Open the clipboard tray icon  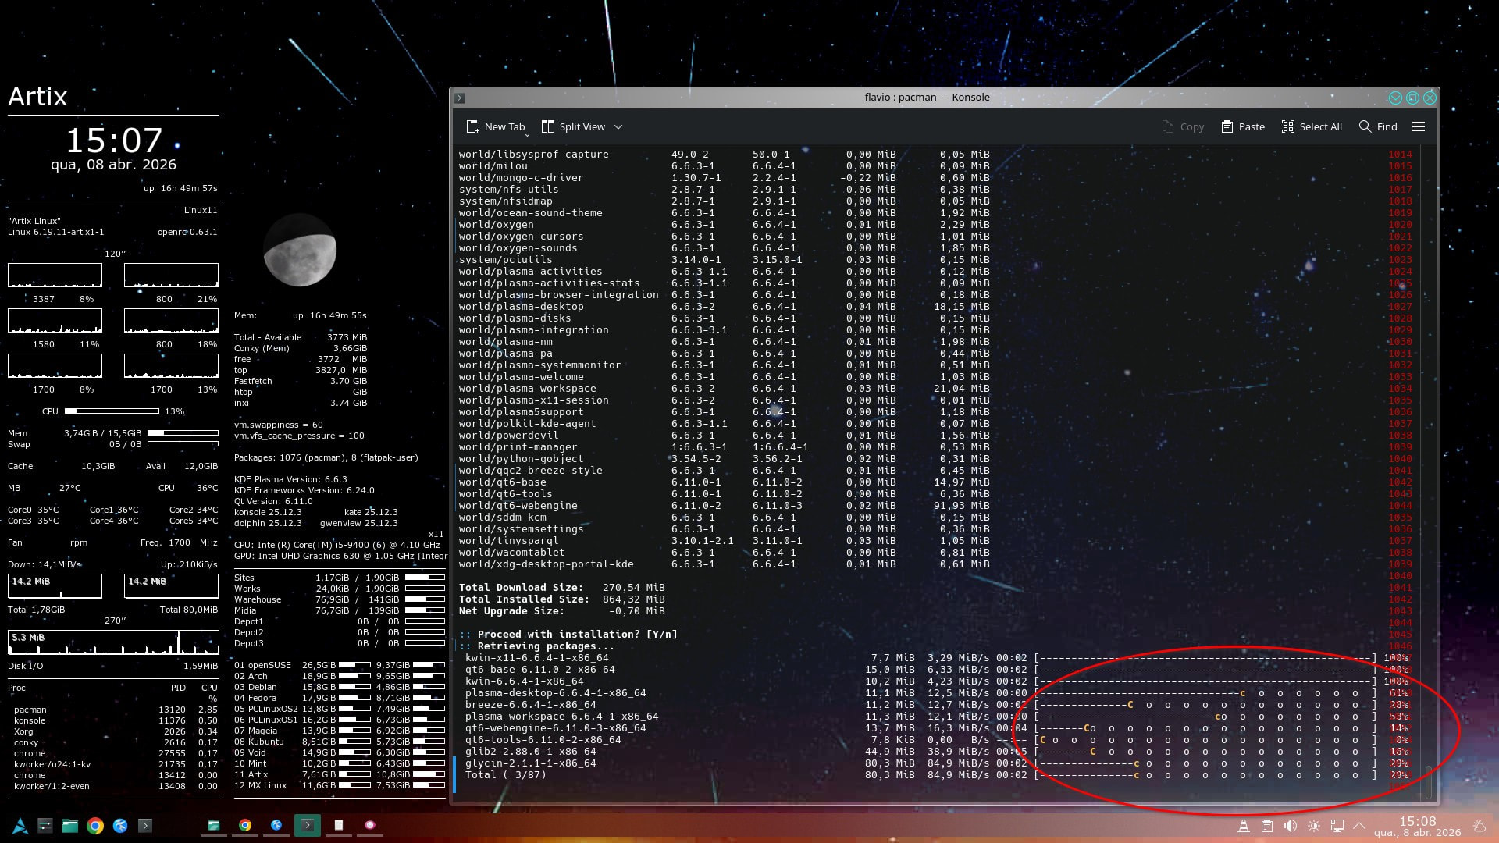pyautogui.click(x=1267, y=826)
